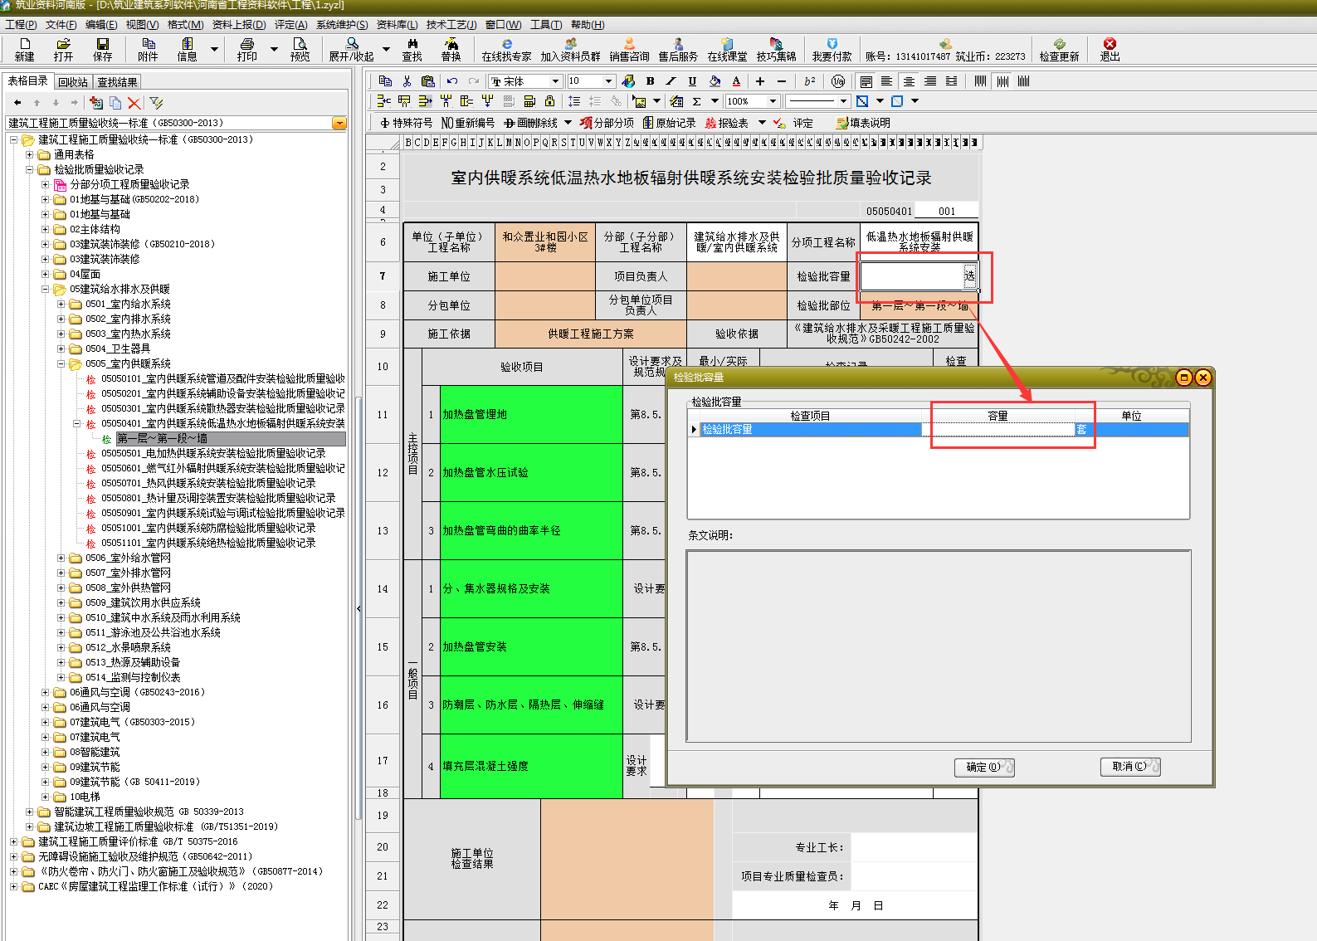
Task: Click 特殊符号 special symbol button
Action: tap(406, 123)
